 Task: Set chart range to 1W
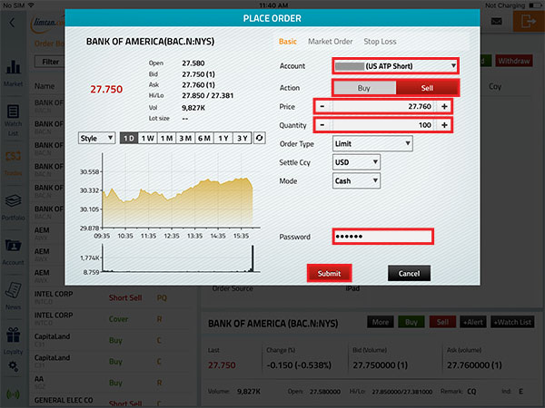click(148, 138)
